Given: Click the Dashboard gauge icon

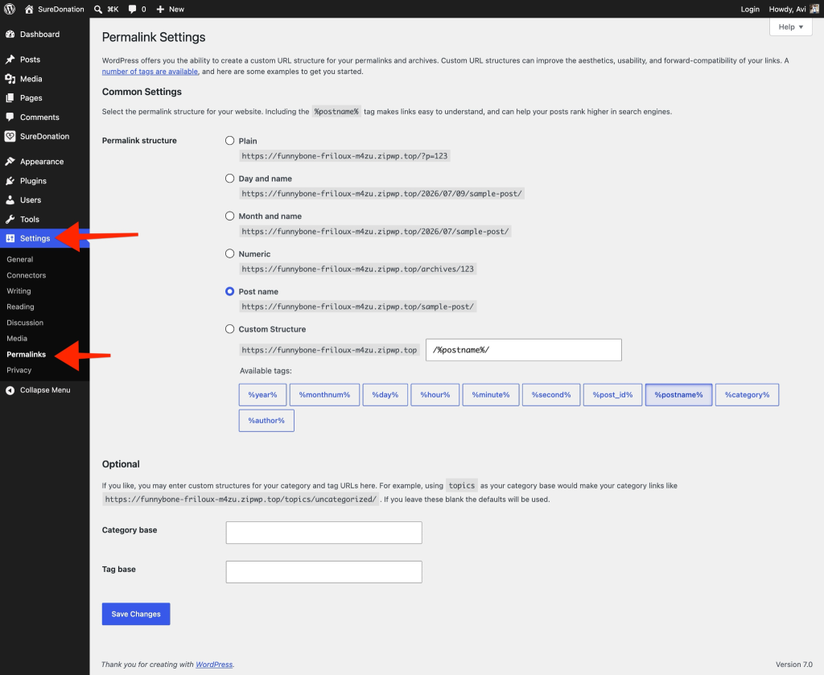Looking at the screenshot, I should pos(10,34).
